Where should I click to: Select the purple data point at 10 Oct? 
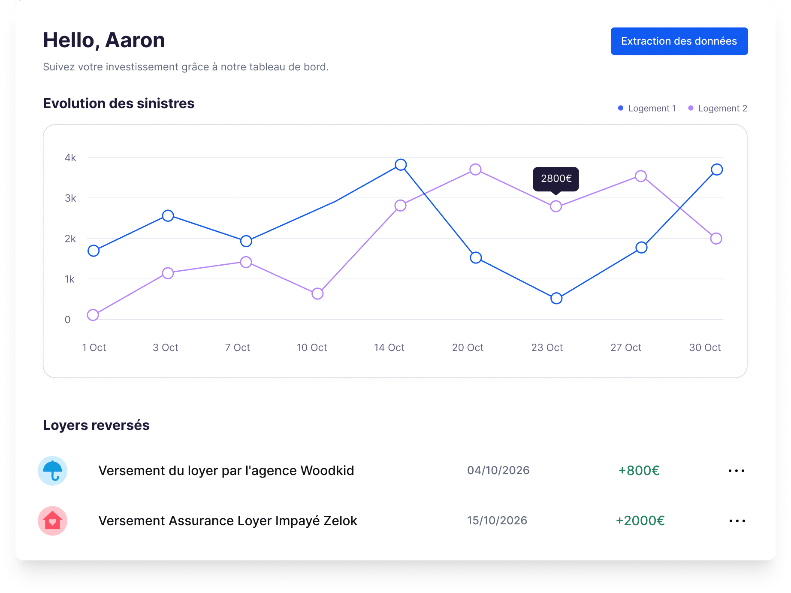(317, 293)
